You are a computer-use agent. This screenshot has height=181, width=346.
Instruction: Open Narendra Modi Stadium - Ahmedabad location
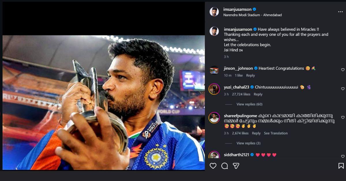pyautogui.click(x=252, y=15)
